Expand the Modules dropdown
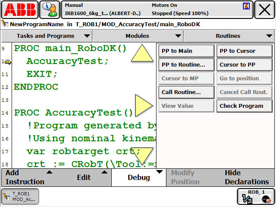Screen dimensions: 276x207 (x=138, y=36)
